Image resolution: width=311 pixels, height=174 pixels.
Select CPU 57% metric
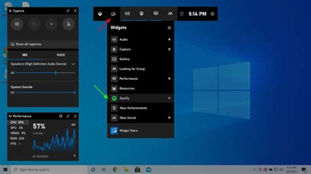[18, 122]
